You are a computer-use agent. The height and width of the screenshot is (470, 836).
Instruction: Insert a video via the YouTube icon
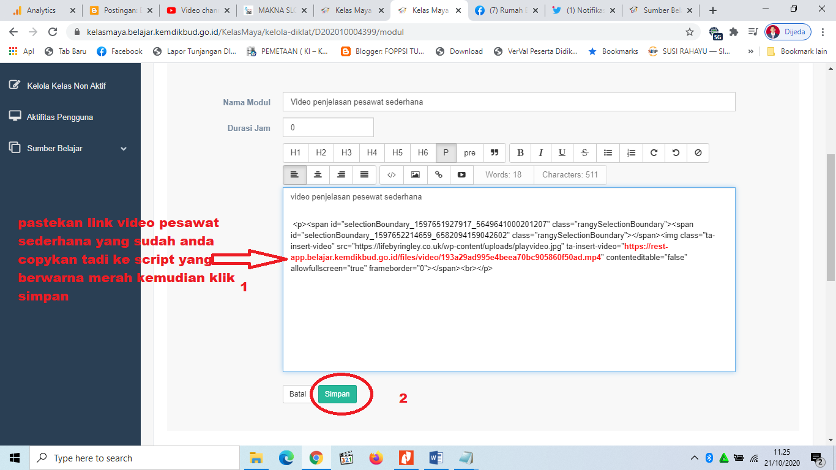point(461,175)
